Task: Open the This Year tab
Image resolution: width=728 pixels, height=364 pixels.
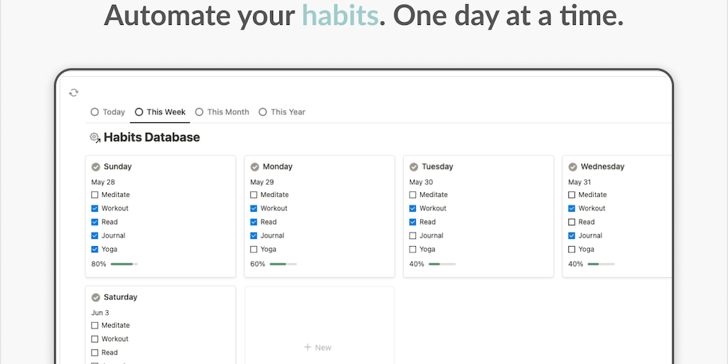Action: tap(282, 112)
